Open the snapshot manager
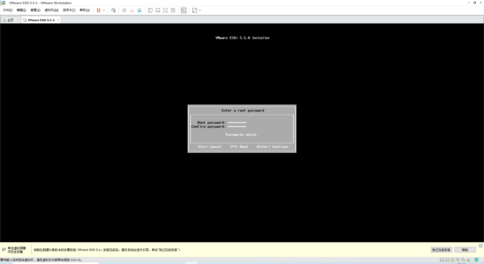The width and height of the screenshot is (484, 264). (139, 10)
